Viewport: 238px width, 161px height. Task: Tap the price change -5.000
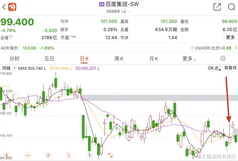coord(50,30)
